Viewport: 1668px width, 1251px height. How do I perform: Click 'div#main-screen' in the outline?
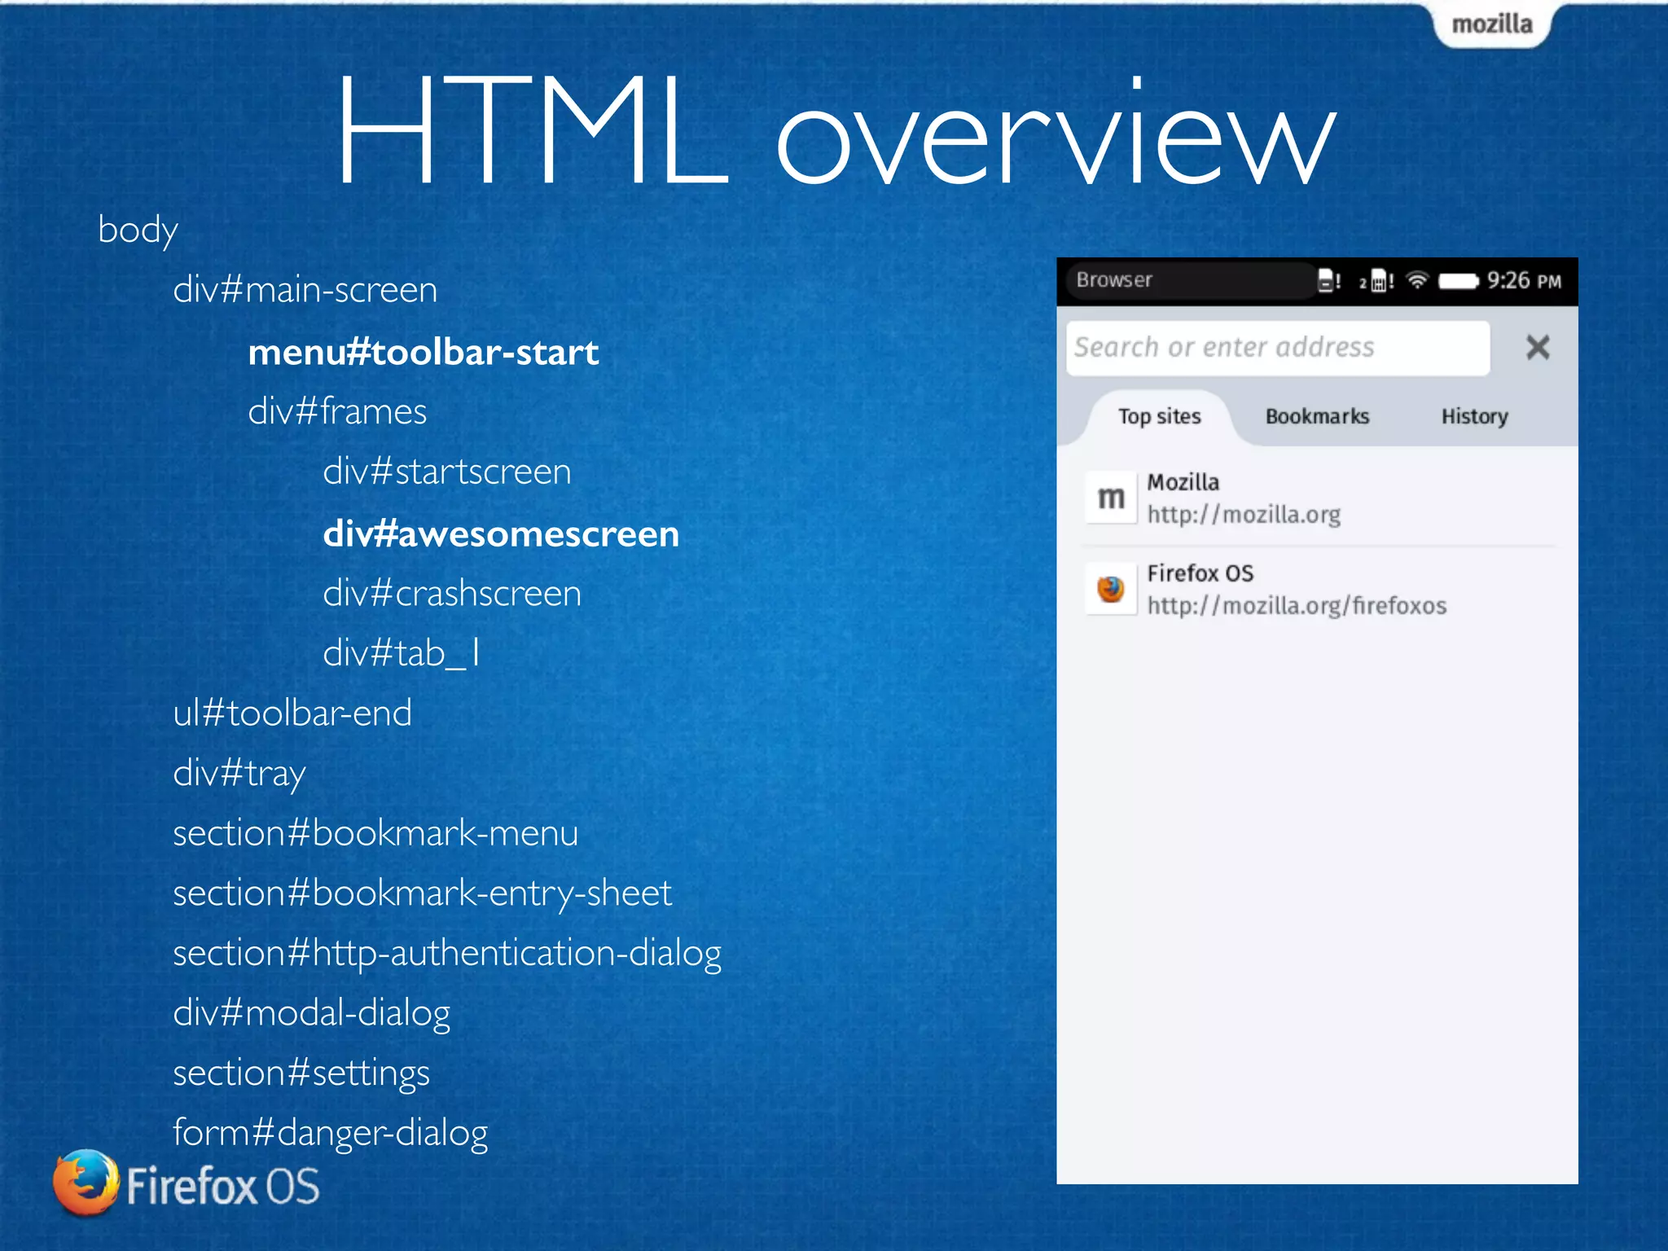305,290
